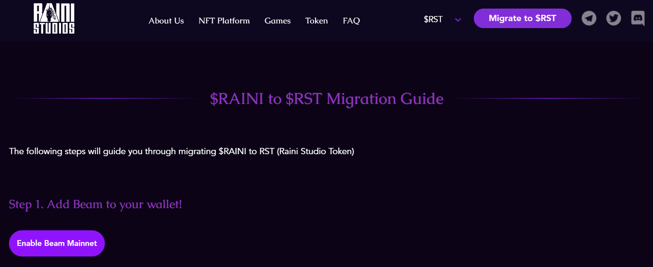Go to NFT Platform in the navigation
The width and height of the screenshot is (653, 267).
click(x=224, y=21)
